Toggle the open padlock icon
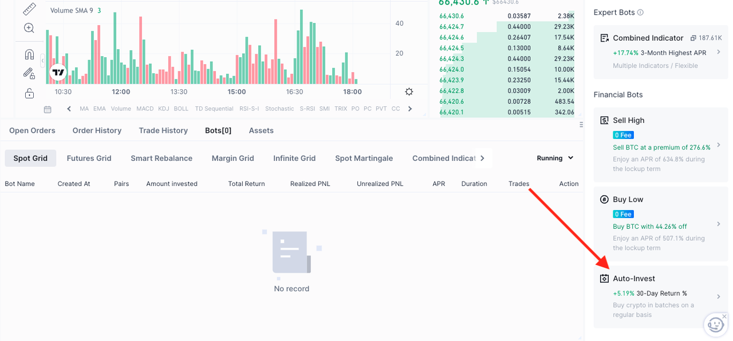The height and width of the screenshot is (341, 733). click(29, 93)
